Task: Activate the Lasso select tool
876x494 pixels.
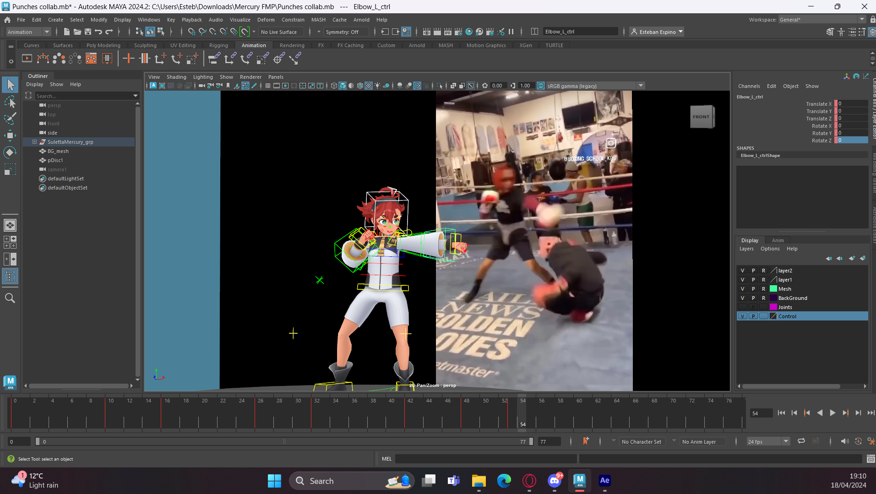Action: (10, 102)
